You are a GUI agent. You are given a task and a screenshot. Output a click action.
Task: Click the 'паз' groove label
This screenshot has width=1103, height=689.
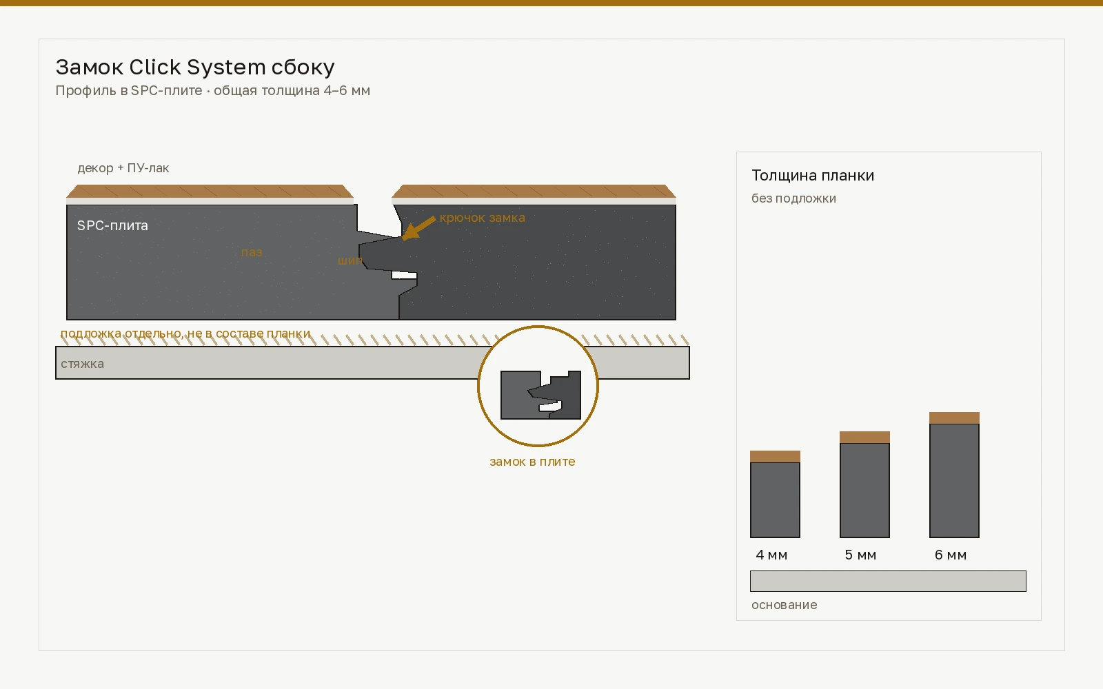[x=252, y=252]
